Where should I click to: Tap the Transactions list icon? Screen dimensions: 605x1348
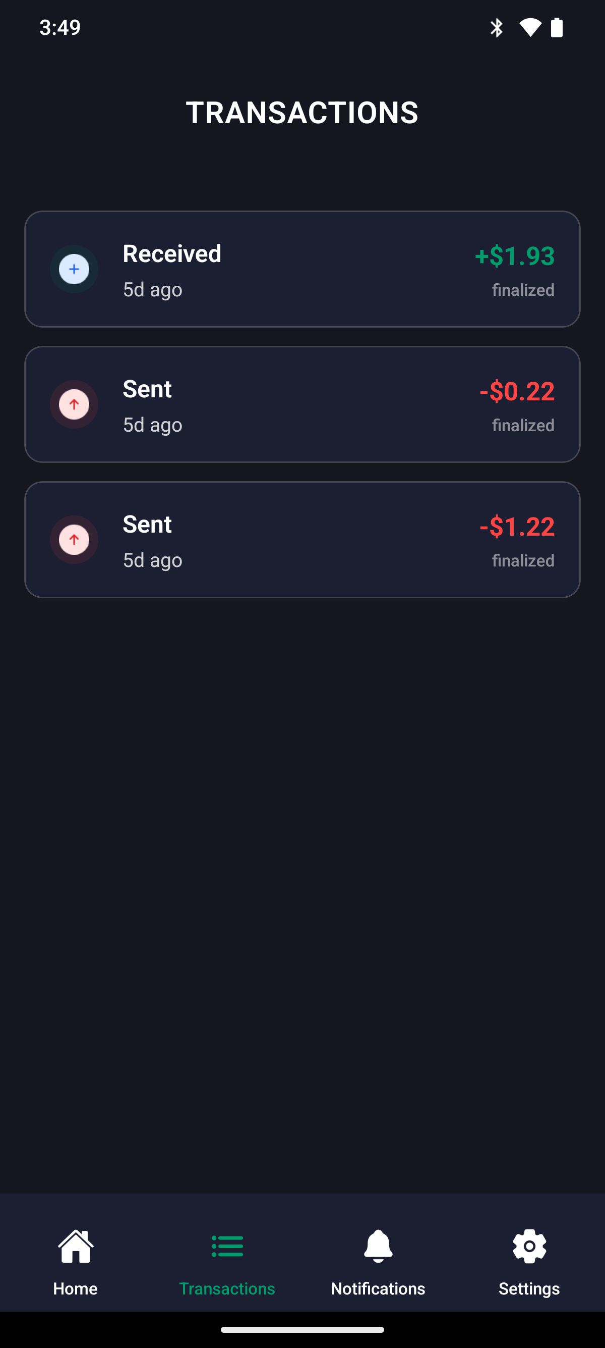click(x=227, y=1246)
